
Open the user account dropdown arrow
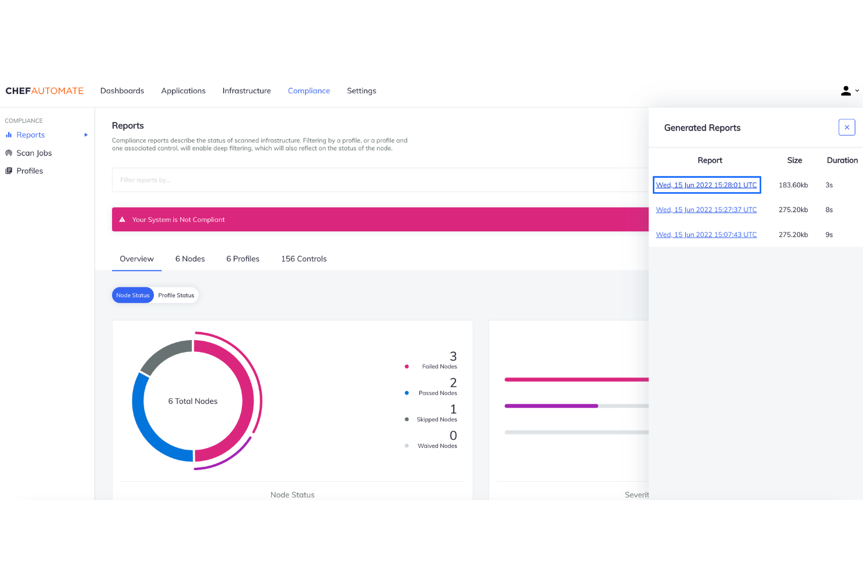pos(856,91)
